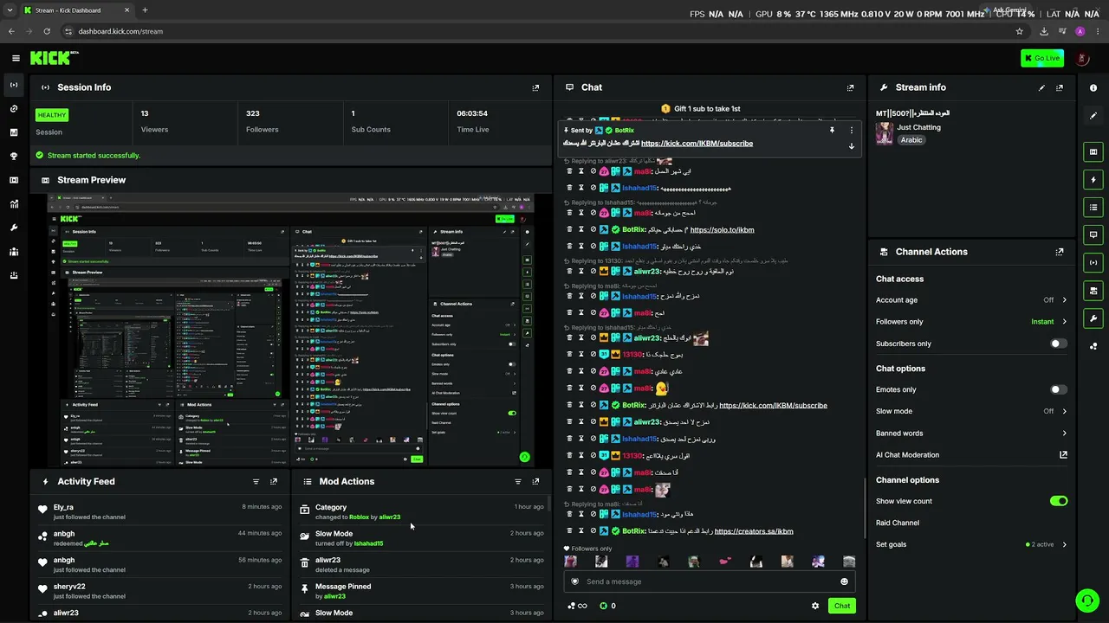Filter the Mod Actions list
This screenshot has height=623, width=1109.
coord(518,481)
